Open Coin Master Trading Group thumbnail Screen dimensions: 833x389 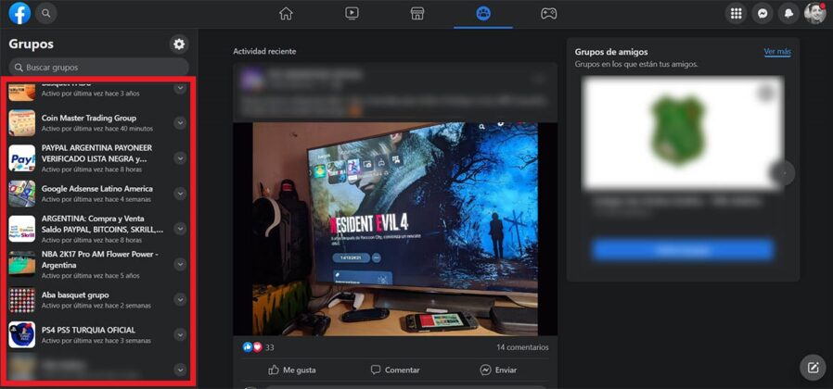(21, 123)
